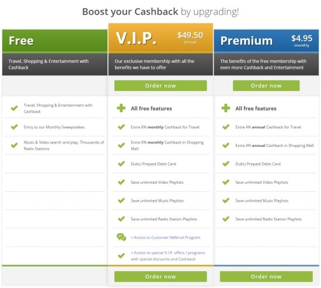The height and width of the screenshot is (288, 321).
Task: Select the green Free plan header
Action: pyautogui.click(x=55, y=41)
